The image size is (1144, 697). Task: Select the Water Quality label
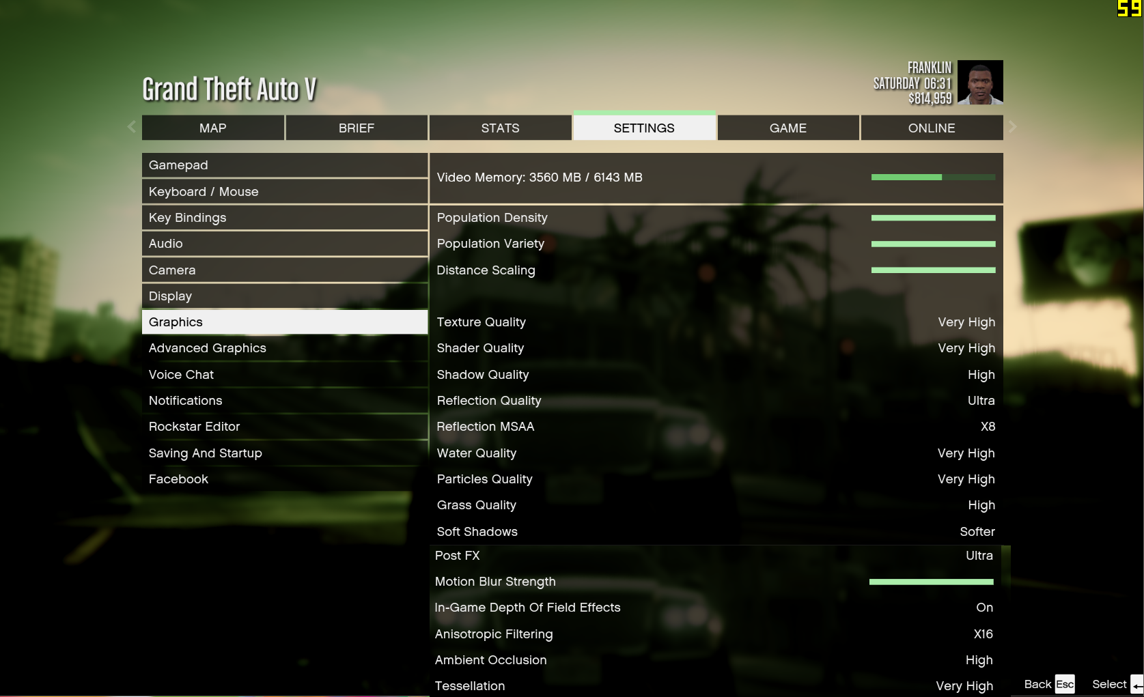coord(477,453)
